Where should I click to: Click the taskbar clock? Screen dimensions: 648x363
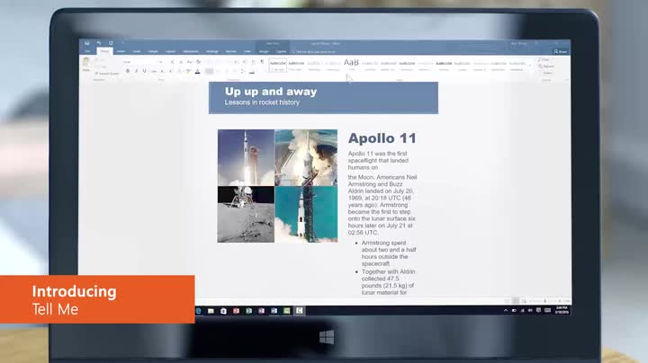pyautogui.click(x=562, y=310)
